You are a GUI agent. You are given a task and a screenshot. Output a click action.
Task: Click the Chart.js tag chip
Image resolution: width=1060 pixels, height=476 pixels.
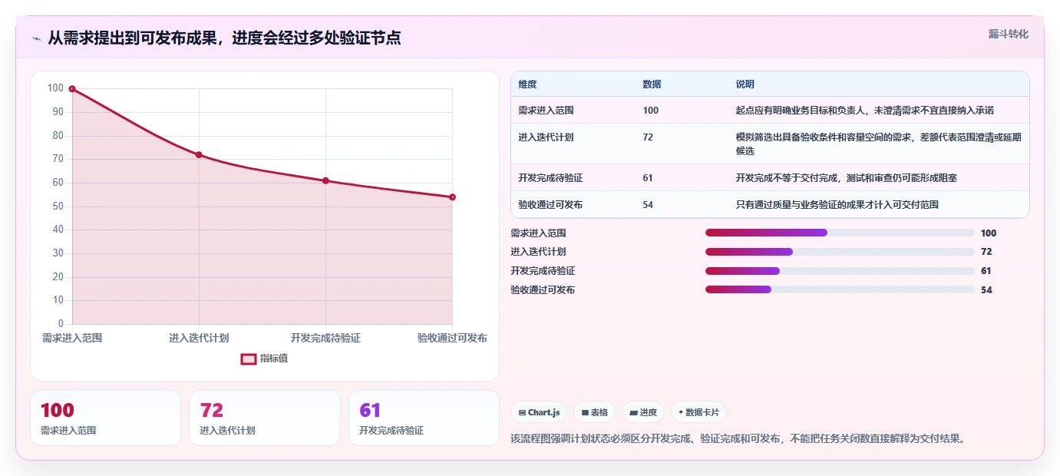pyautogui.click(x=539, y=412)
